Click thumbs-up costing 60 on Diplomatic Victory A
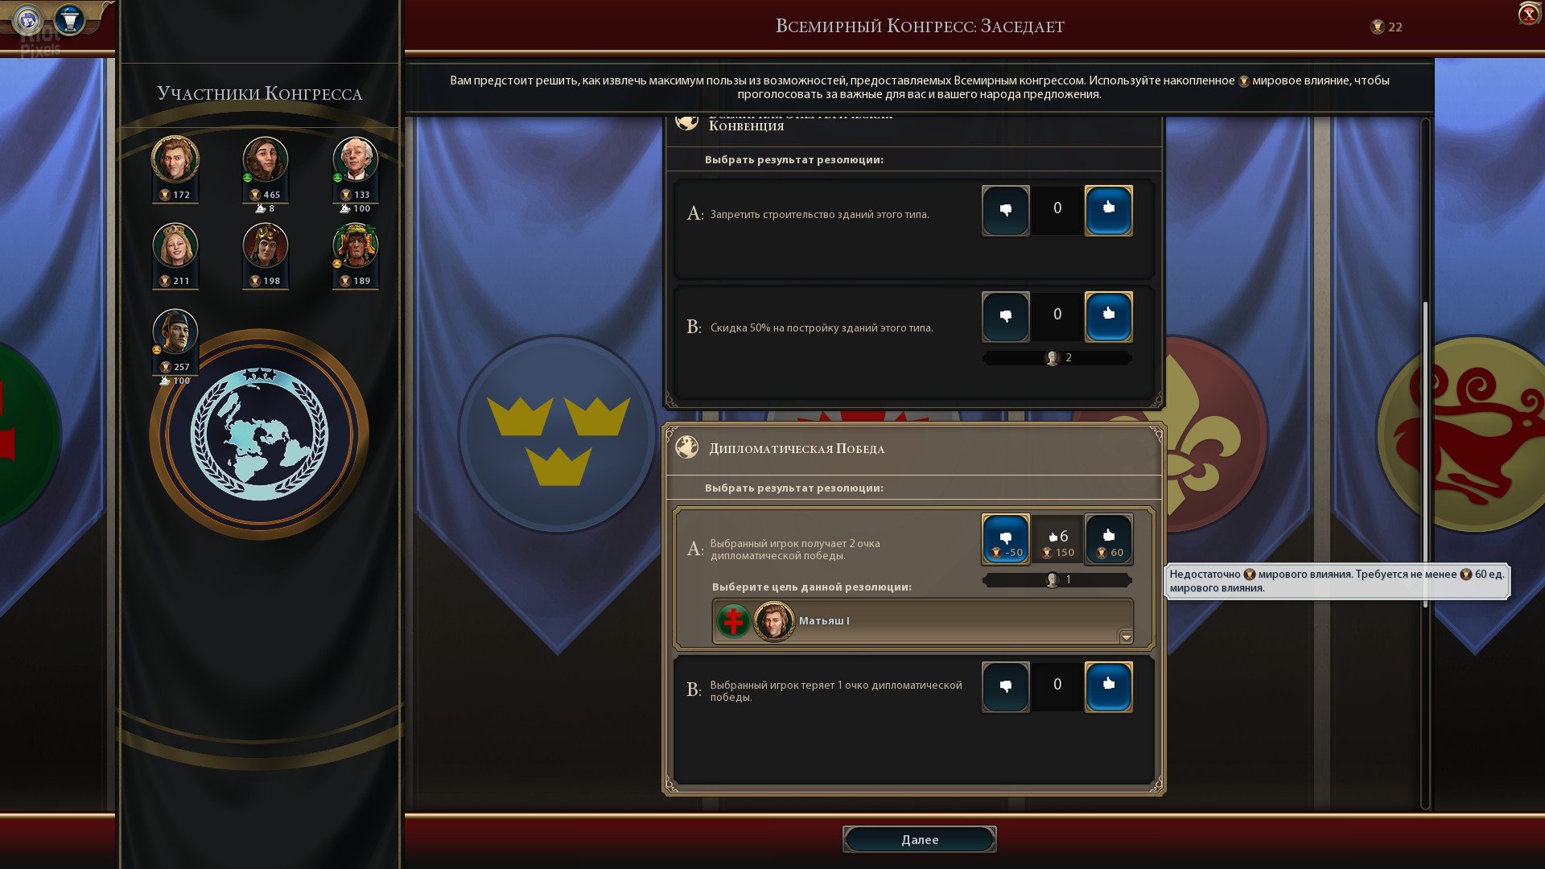This screenshot has height=869, width=1545. pos(1108,538)
